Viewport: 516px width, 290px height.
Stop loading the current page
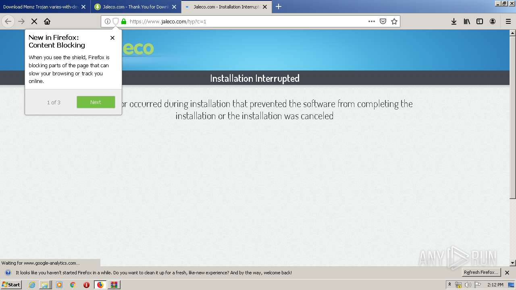click(34, 21)
